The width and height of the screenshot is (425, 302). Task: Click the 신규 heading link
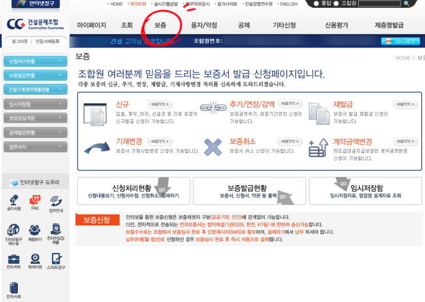[x=122, y=104]
